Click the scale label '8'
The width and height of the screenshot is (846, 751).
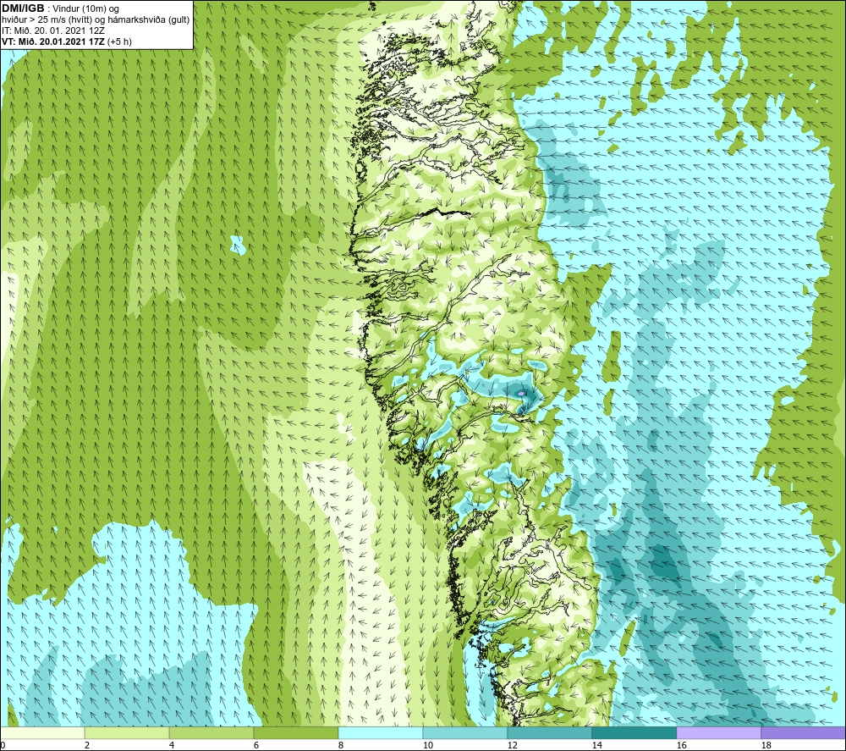[x=340, y=746]
